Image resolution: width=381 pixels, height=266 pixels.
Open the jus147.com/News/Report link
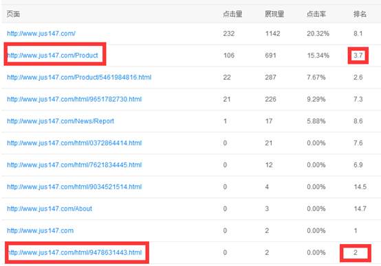[61, 121]
